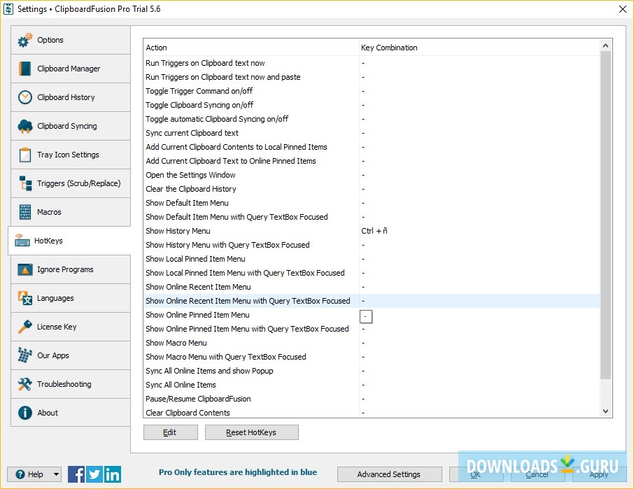634x489 pixels.
Task: Select 'Sync current Clipboard text' row
Action: [371, 133]
